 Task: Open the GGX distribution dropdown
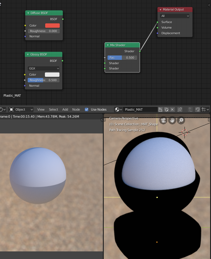[x=43, y=68]
